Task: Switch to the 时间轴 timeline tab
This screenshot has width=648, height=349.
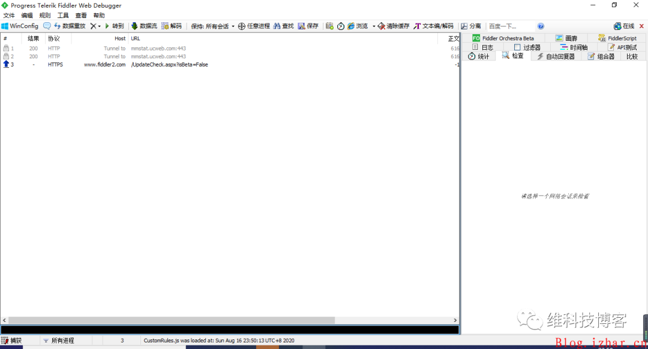Action: coord(574,47)
